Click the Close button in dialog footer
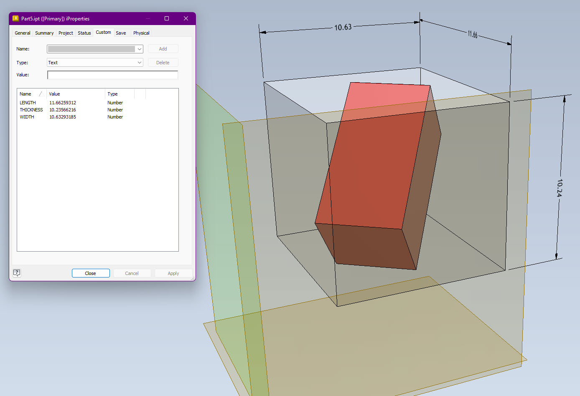The height and width of the screenshot is (396, 580). click(91, 273)
